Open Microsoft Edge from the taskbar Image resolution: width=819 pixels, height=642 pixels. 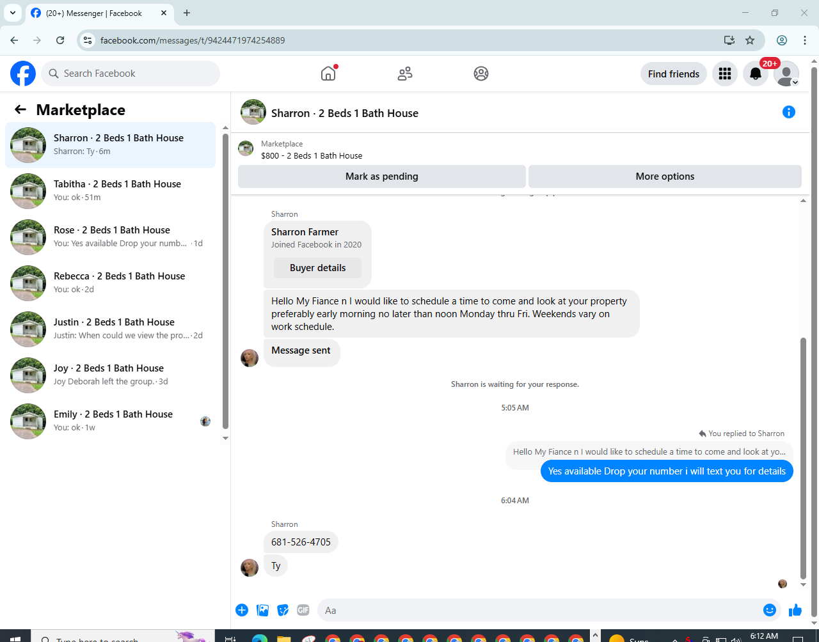pyautogui.click(x=259, y=638)
